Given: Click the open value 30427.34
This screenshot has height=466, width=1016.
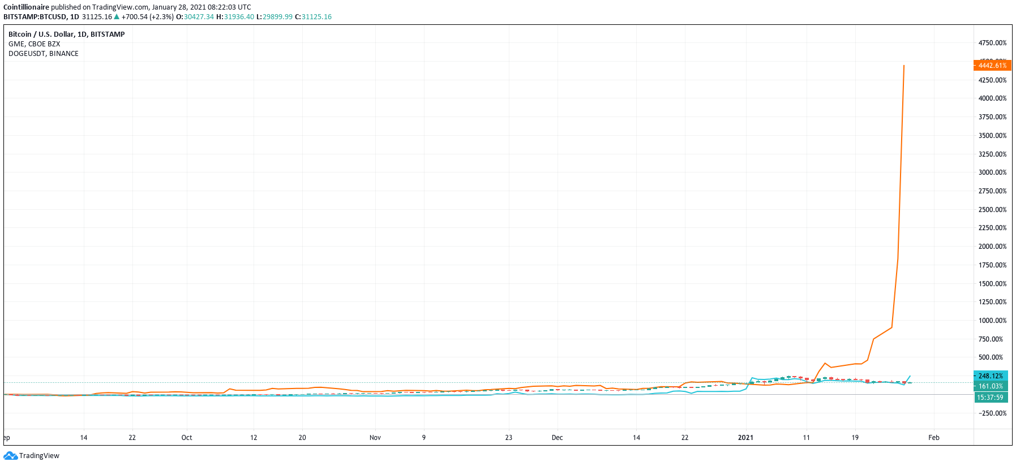Looking at the screenshot, I should 199,17.
